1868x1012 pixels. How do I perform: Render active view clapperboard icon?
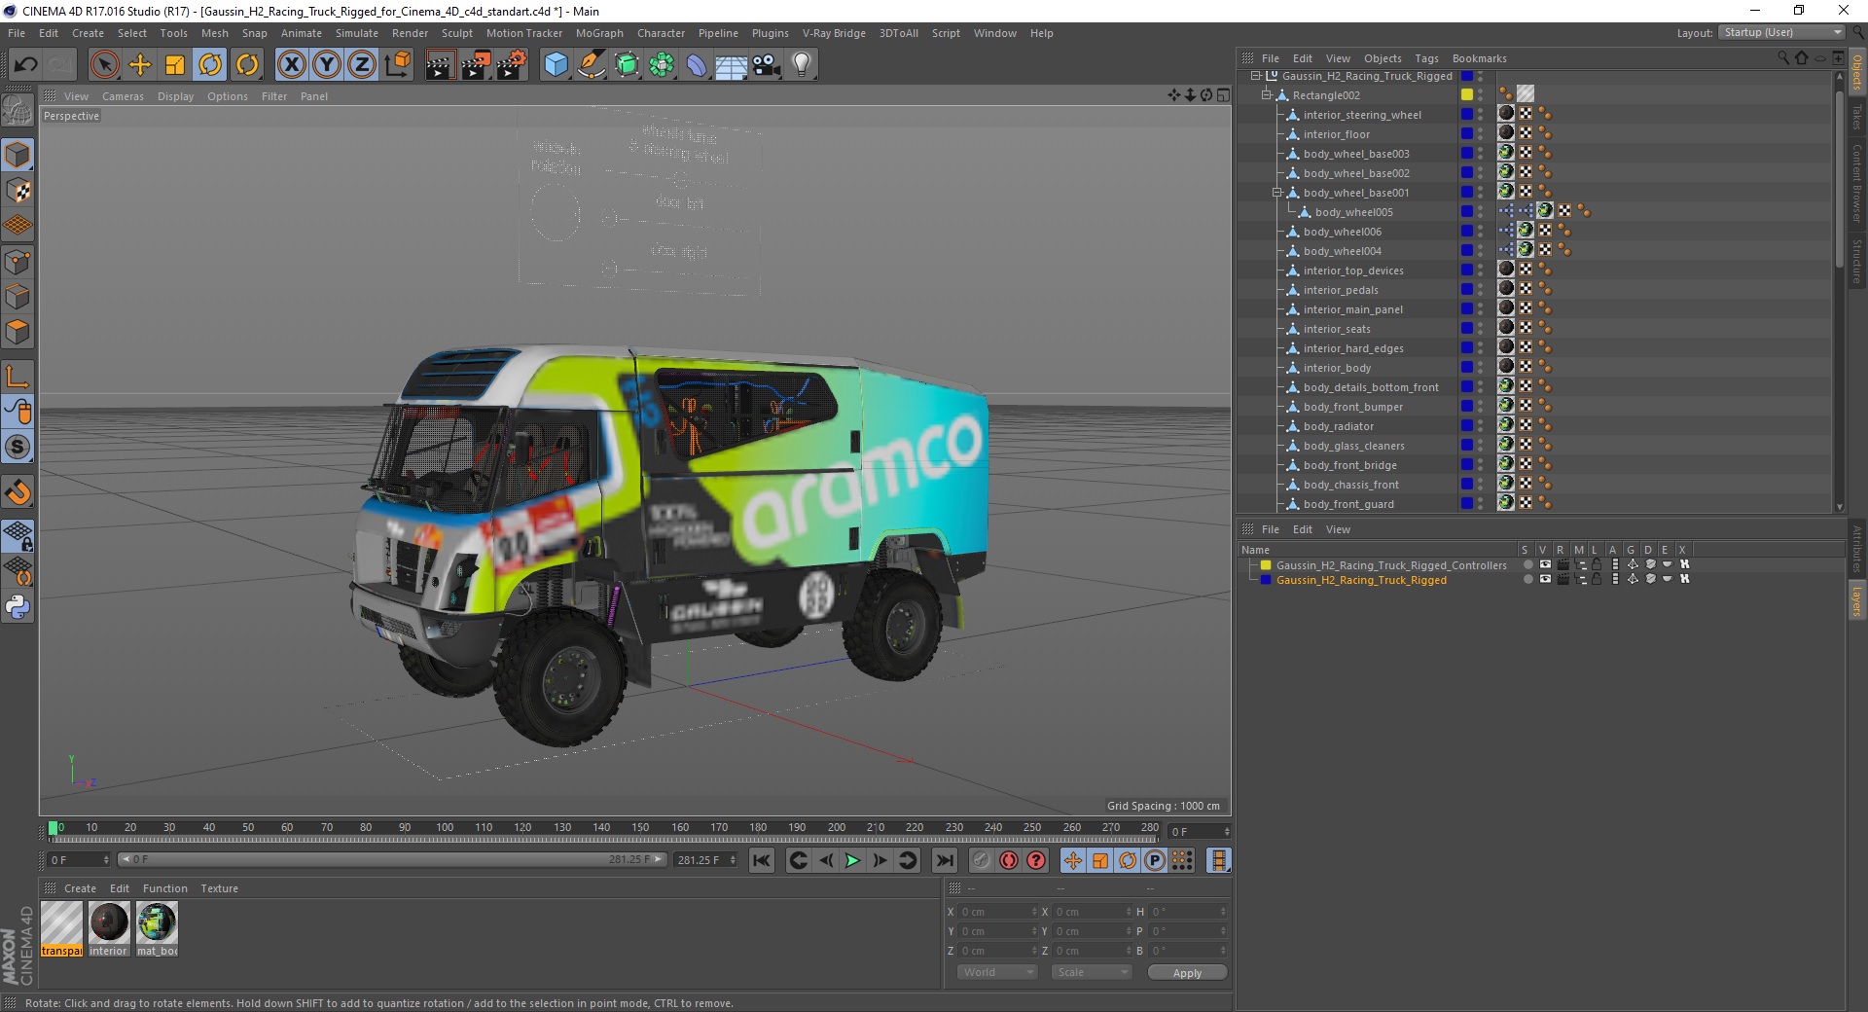coord(440,65)
